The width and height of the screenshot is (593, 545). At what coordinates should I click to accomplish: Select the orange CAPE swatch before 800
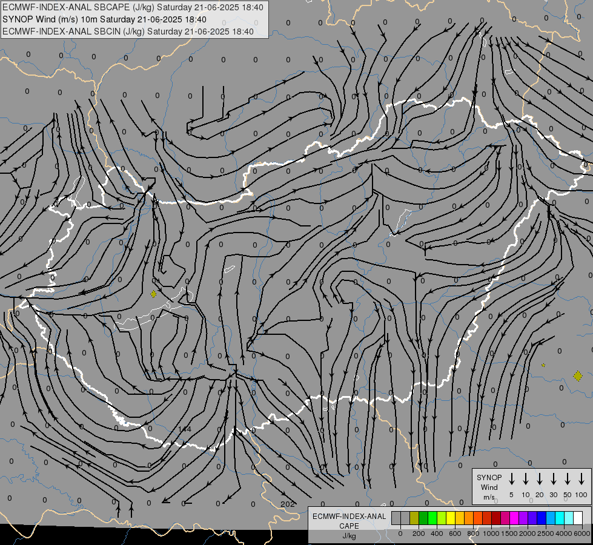469,518
